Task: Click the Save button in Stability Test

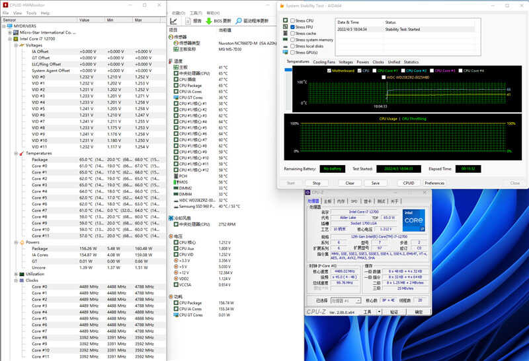Action: [x=376, y=183]
